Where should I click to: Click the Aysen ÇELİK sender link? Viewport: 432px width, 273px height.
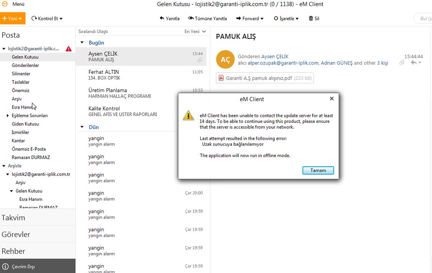pyautogui.click(x=275, y=56)
